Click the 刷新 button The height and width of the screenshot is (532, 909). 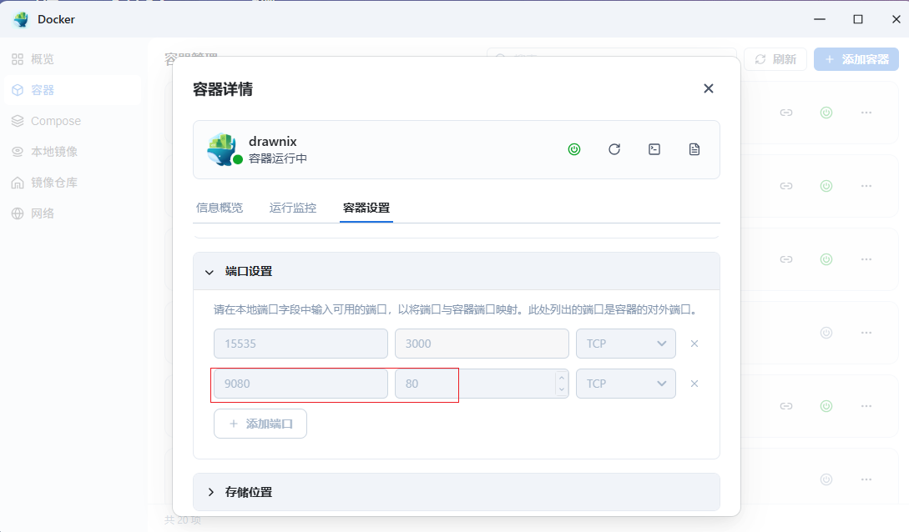[x=775, y=59]
